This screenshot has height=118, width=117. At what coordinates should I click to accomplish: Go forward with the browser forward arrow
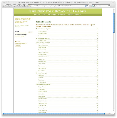(9, 6)
